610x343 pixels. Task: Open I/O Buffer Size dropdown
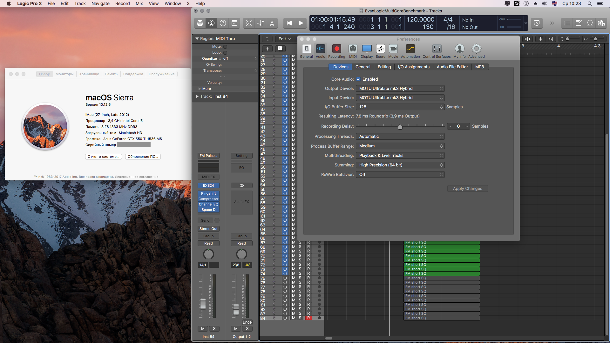click(400, 107)
